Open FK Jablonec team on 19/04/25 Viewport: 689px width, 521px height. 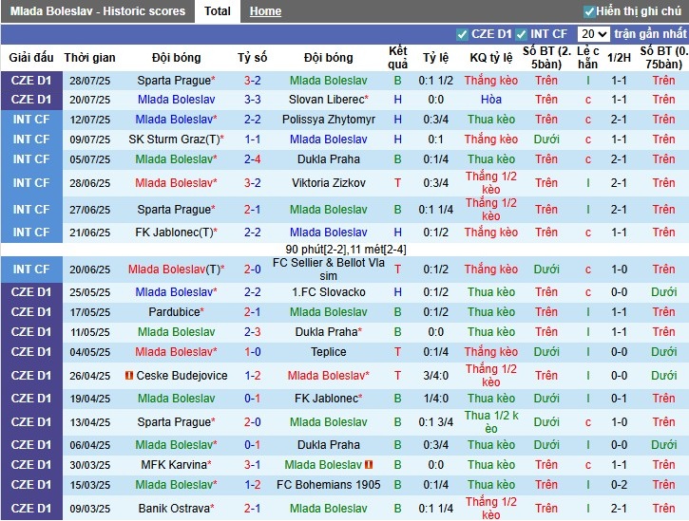327,398
